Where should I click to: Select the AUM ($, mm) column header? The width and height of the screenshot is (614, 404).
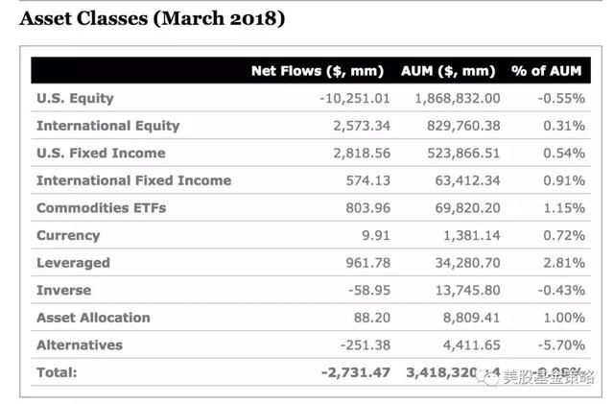pos(450,71)
